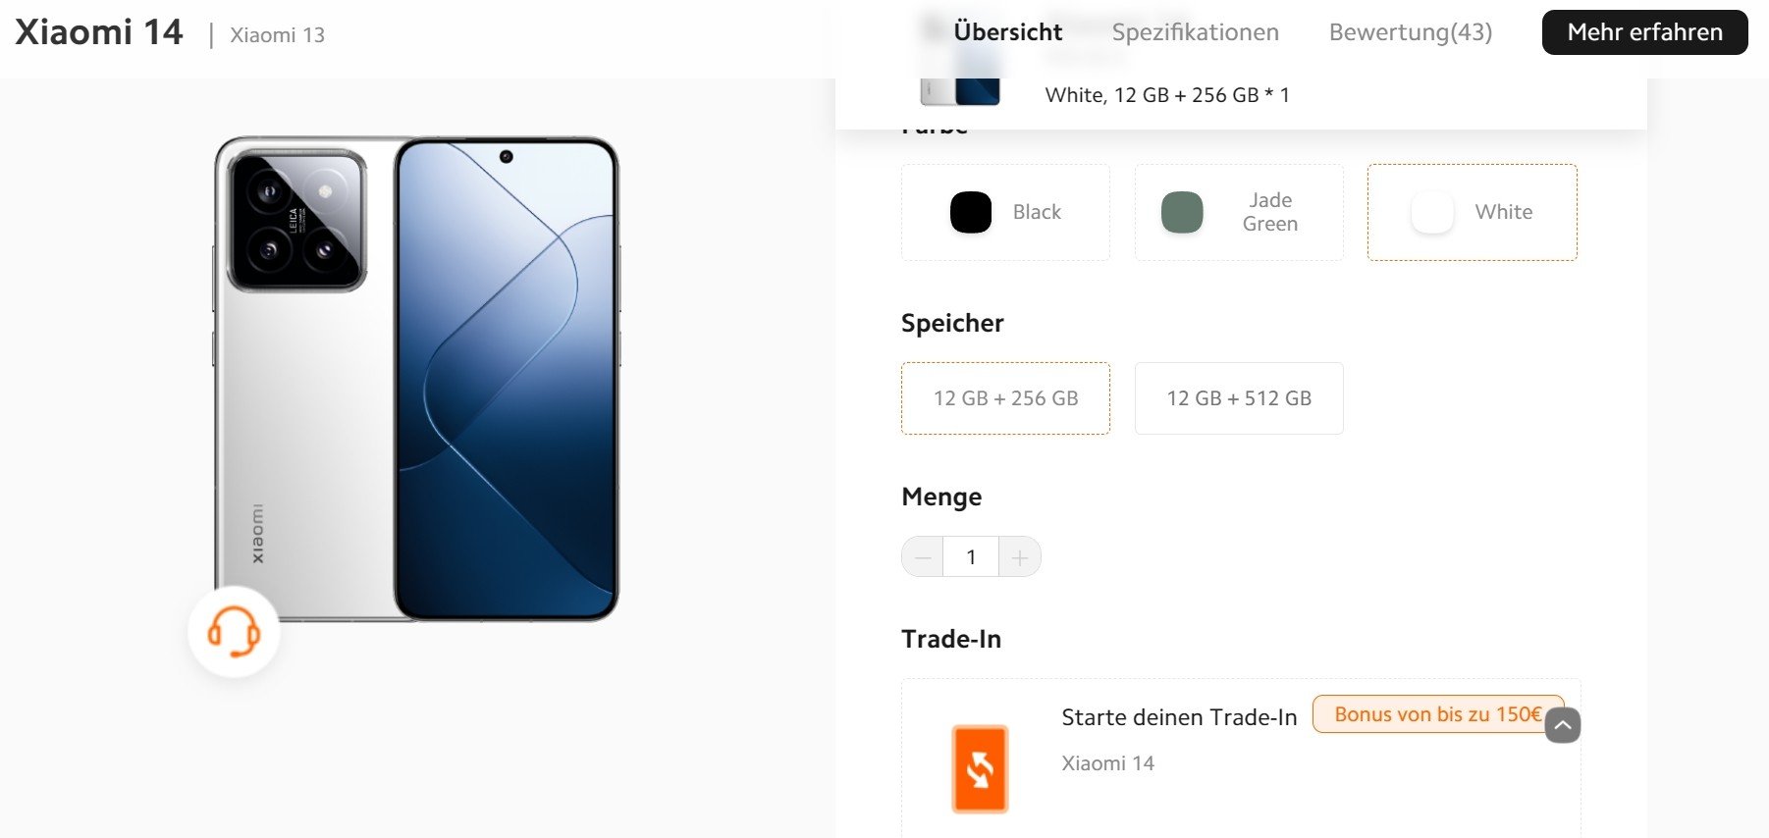
Task: Choose the Jade Green color option
Action: pyautogui.click(x=1239, y=212)
